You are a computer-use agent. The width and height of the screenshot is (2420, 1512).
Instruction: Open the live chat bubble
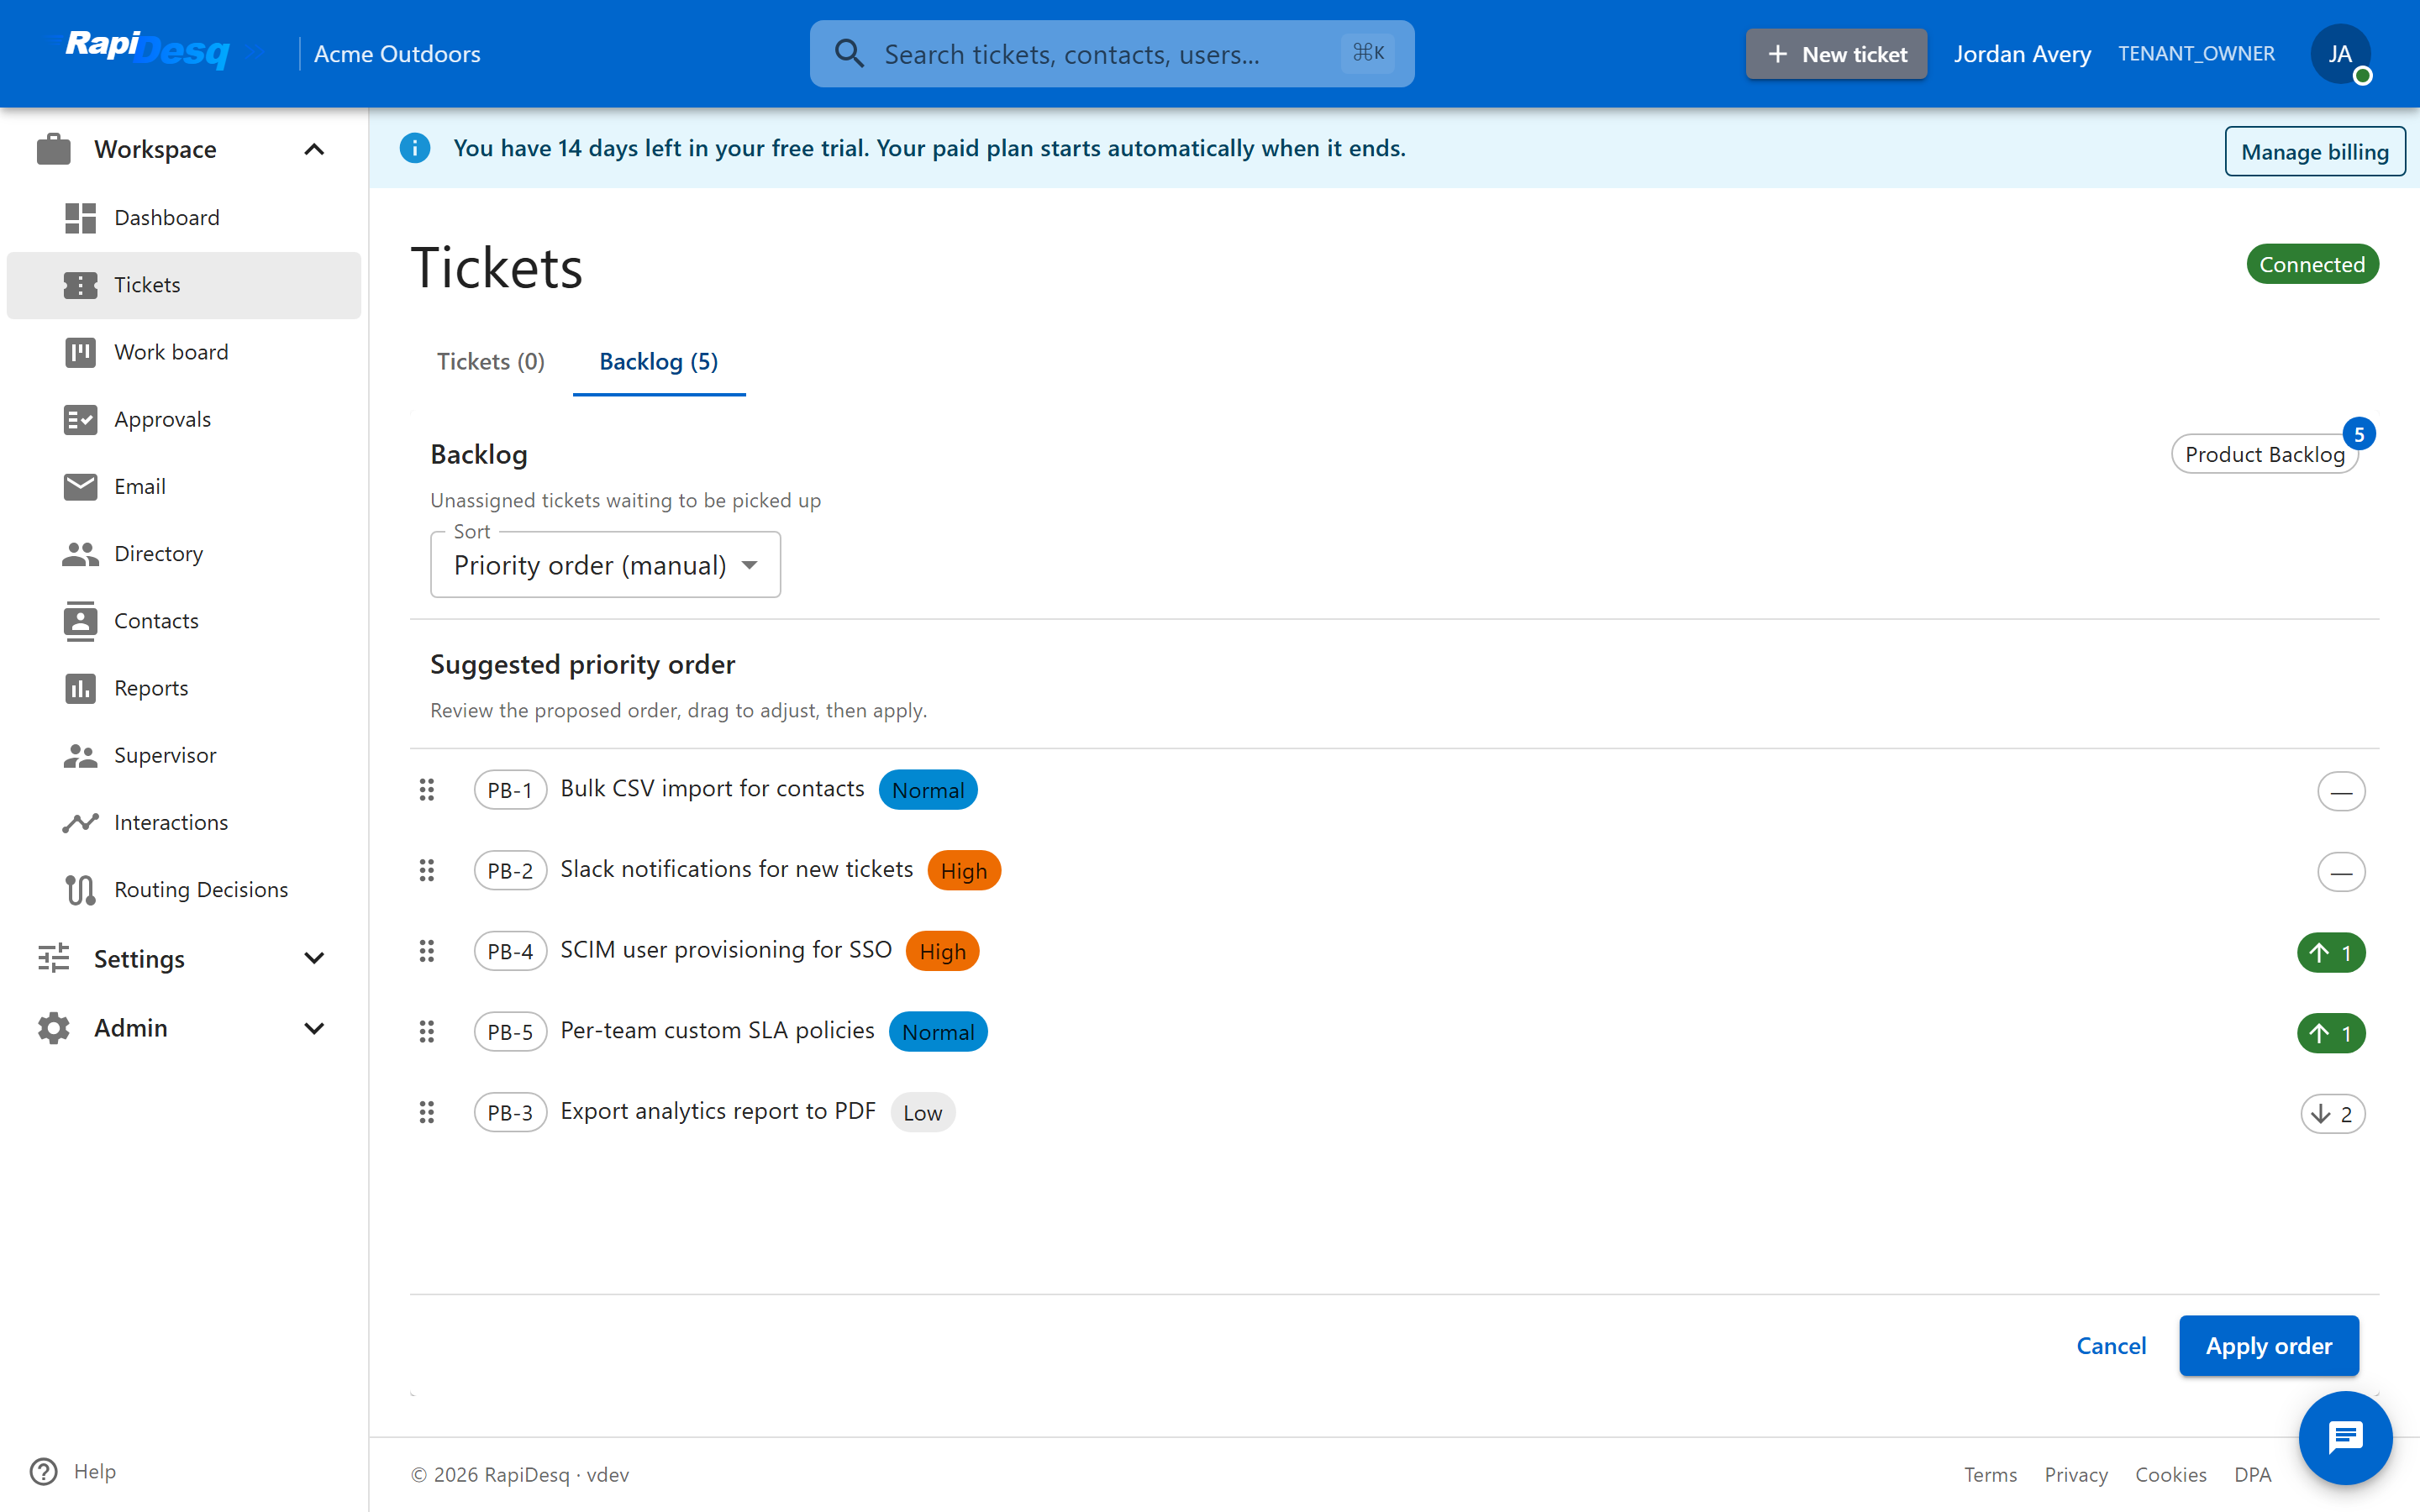tap(2345, 1438)
